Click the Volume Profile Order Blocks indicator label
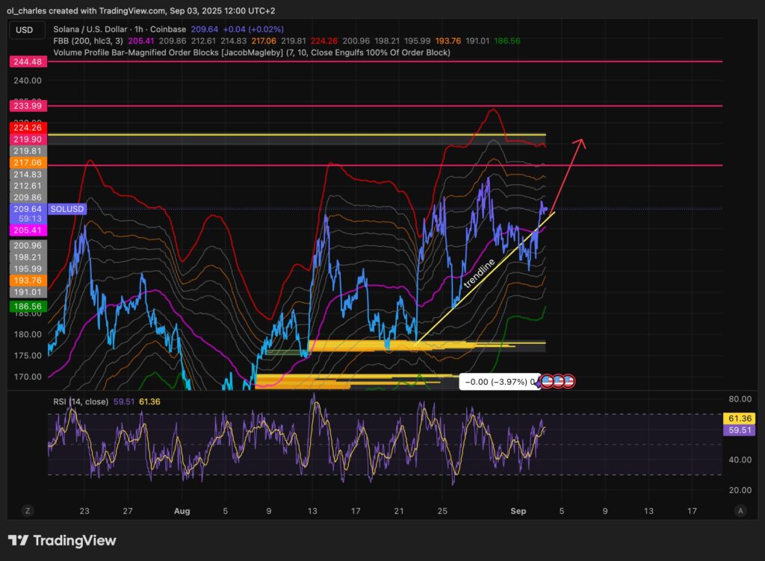 pyautogui.click(x=250, y=53)
